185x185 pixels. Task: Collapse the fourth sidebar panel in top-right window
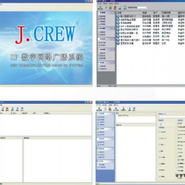click(113, 49)
